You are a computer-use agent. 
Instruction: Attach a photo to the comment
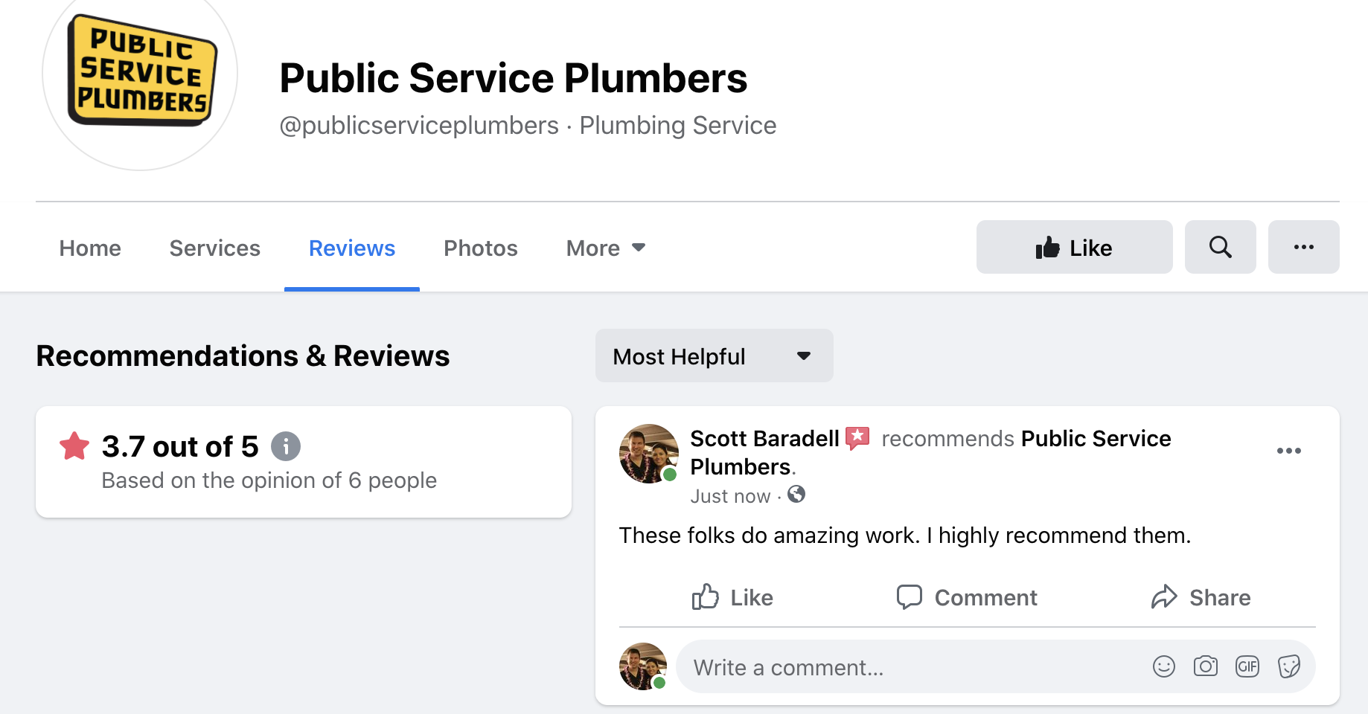[x=1206, y=666]
